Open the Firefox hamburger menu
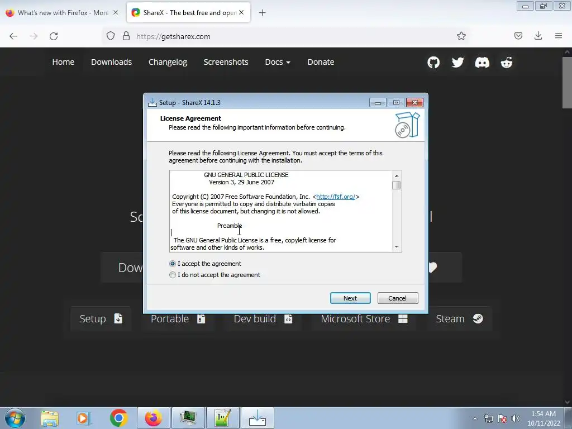 (559, 36)
